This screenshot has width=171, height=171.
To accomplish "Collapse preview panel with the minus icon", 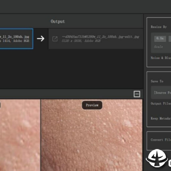I will tap(137, 94).
